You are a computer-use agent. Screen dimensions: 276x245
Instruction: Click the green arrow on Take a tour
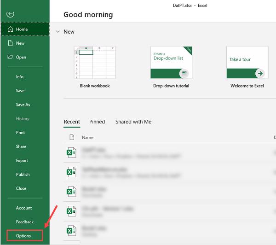tap(260, 73)
